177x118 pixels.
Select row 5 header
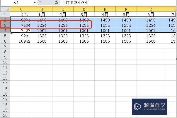(5, 36)
